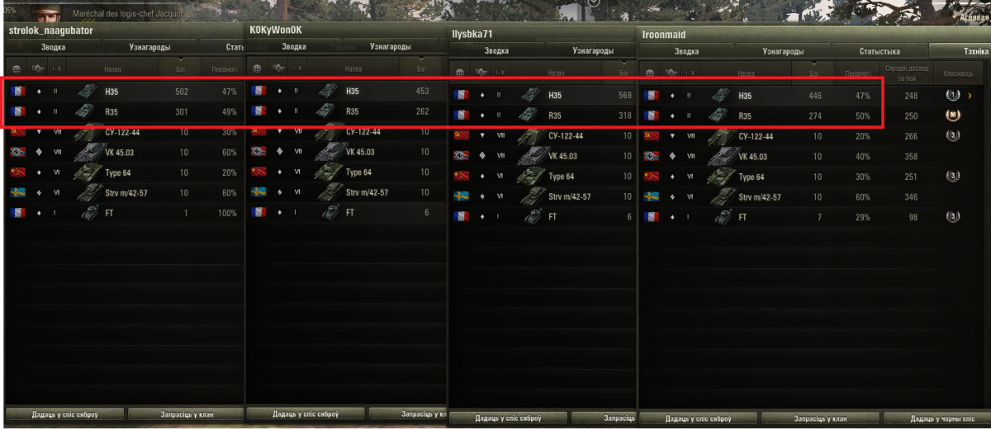This screenshot has width=991, height=429.
Task: Select the French flag for H35 in K0KyWon0K's list
Action: tap(258, 92)
